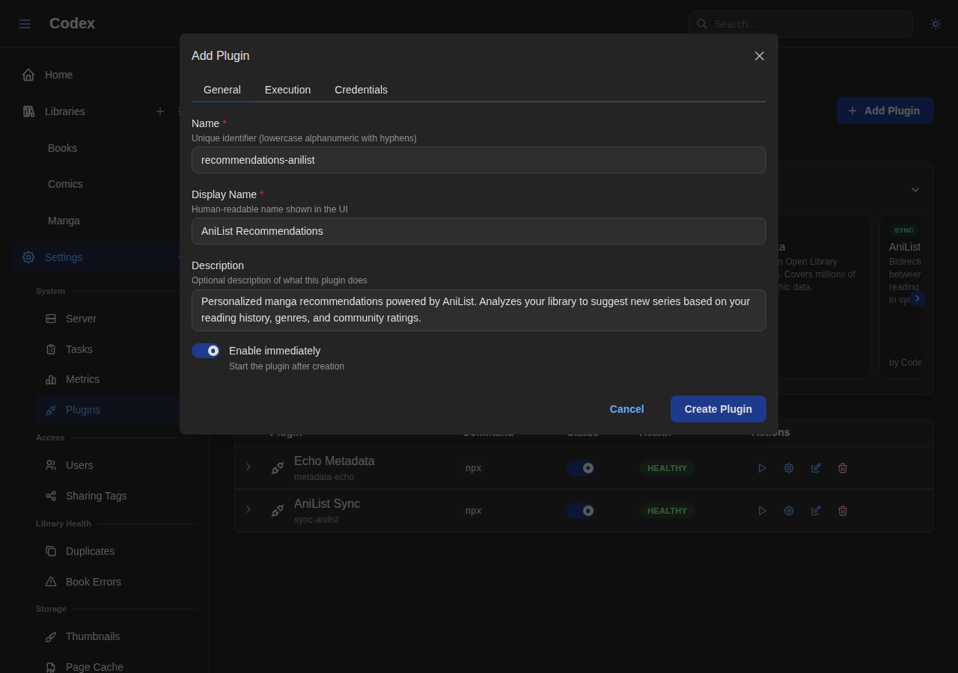Toggle Echo Metadata plugin status off
958x673 pixels.
pos(581,467)
